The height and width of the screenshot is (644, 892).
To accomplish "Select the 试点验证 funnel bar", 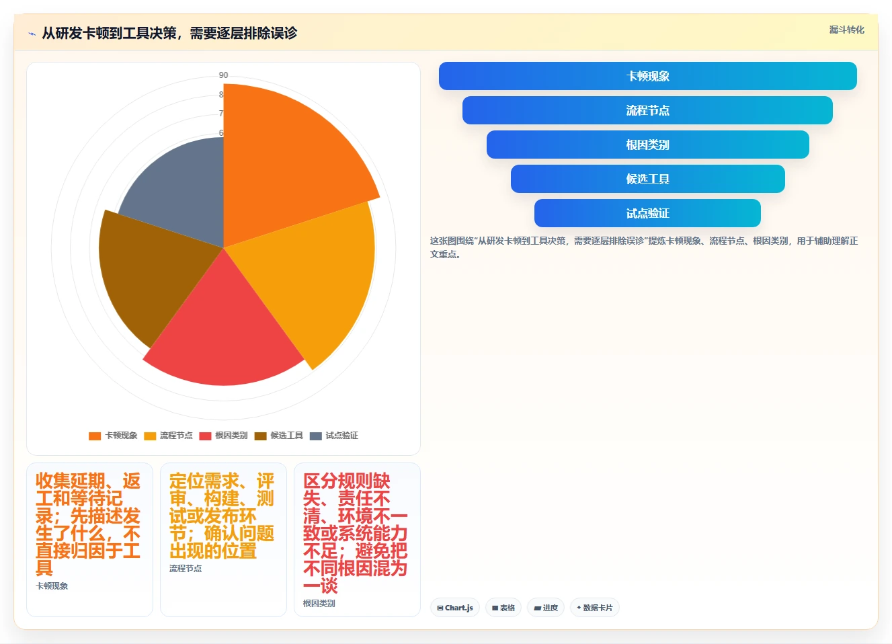I will coord(647,213).
